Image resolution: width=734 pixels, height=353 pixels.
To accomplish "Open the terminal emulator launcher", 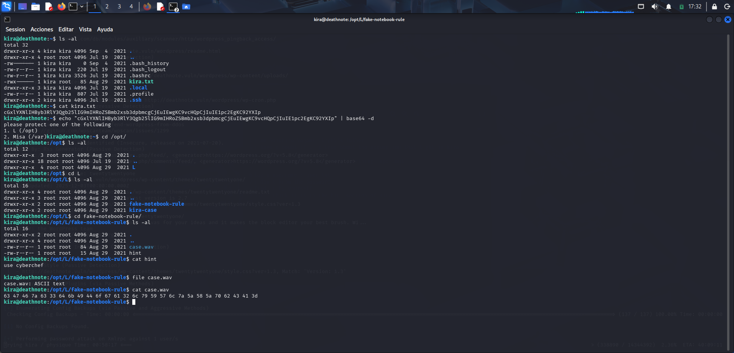I will pos(73,7).
